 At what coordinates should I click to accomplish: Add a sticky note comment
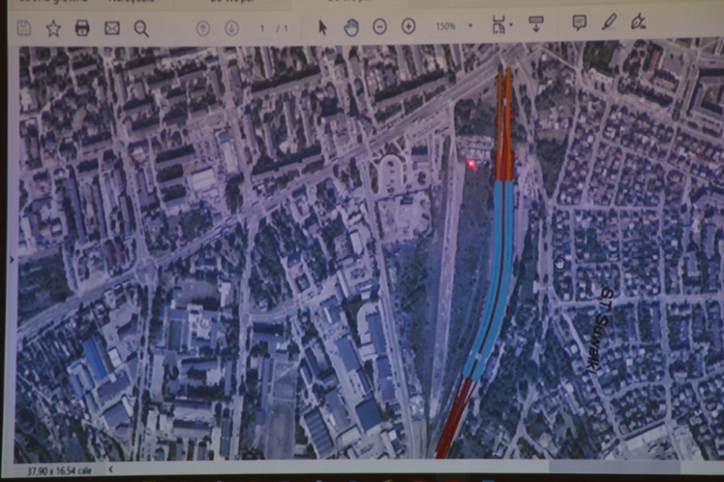pyautogui.click(x=579, y=22)
